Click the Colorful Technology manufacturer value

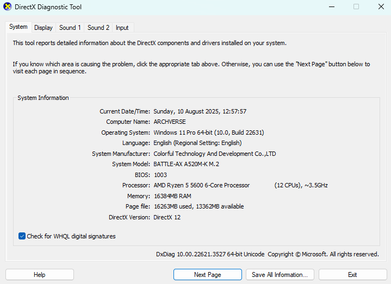click(215, 154)
